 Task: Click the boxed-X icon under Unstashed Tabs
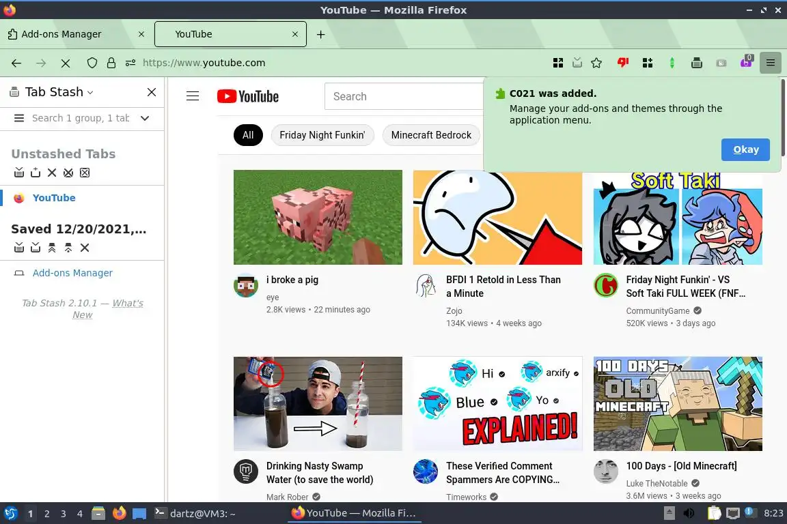click(x=85, y=173)
